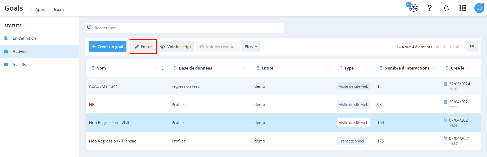Click the Apps breadcrumb link
This screenshot has width=487, height=157.
pyautogui.click(x=40, y=10)
